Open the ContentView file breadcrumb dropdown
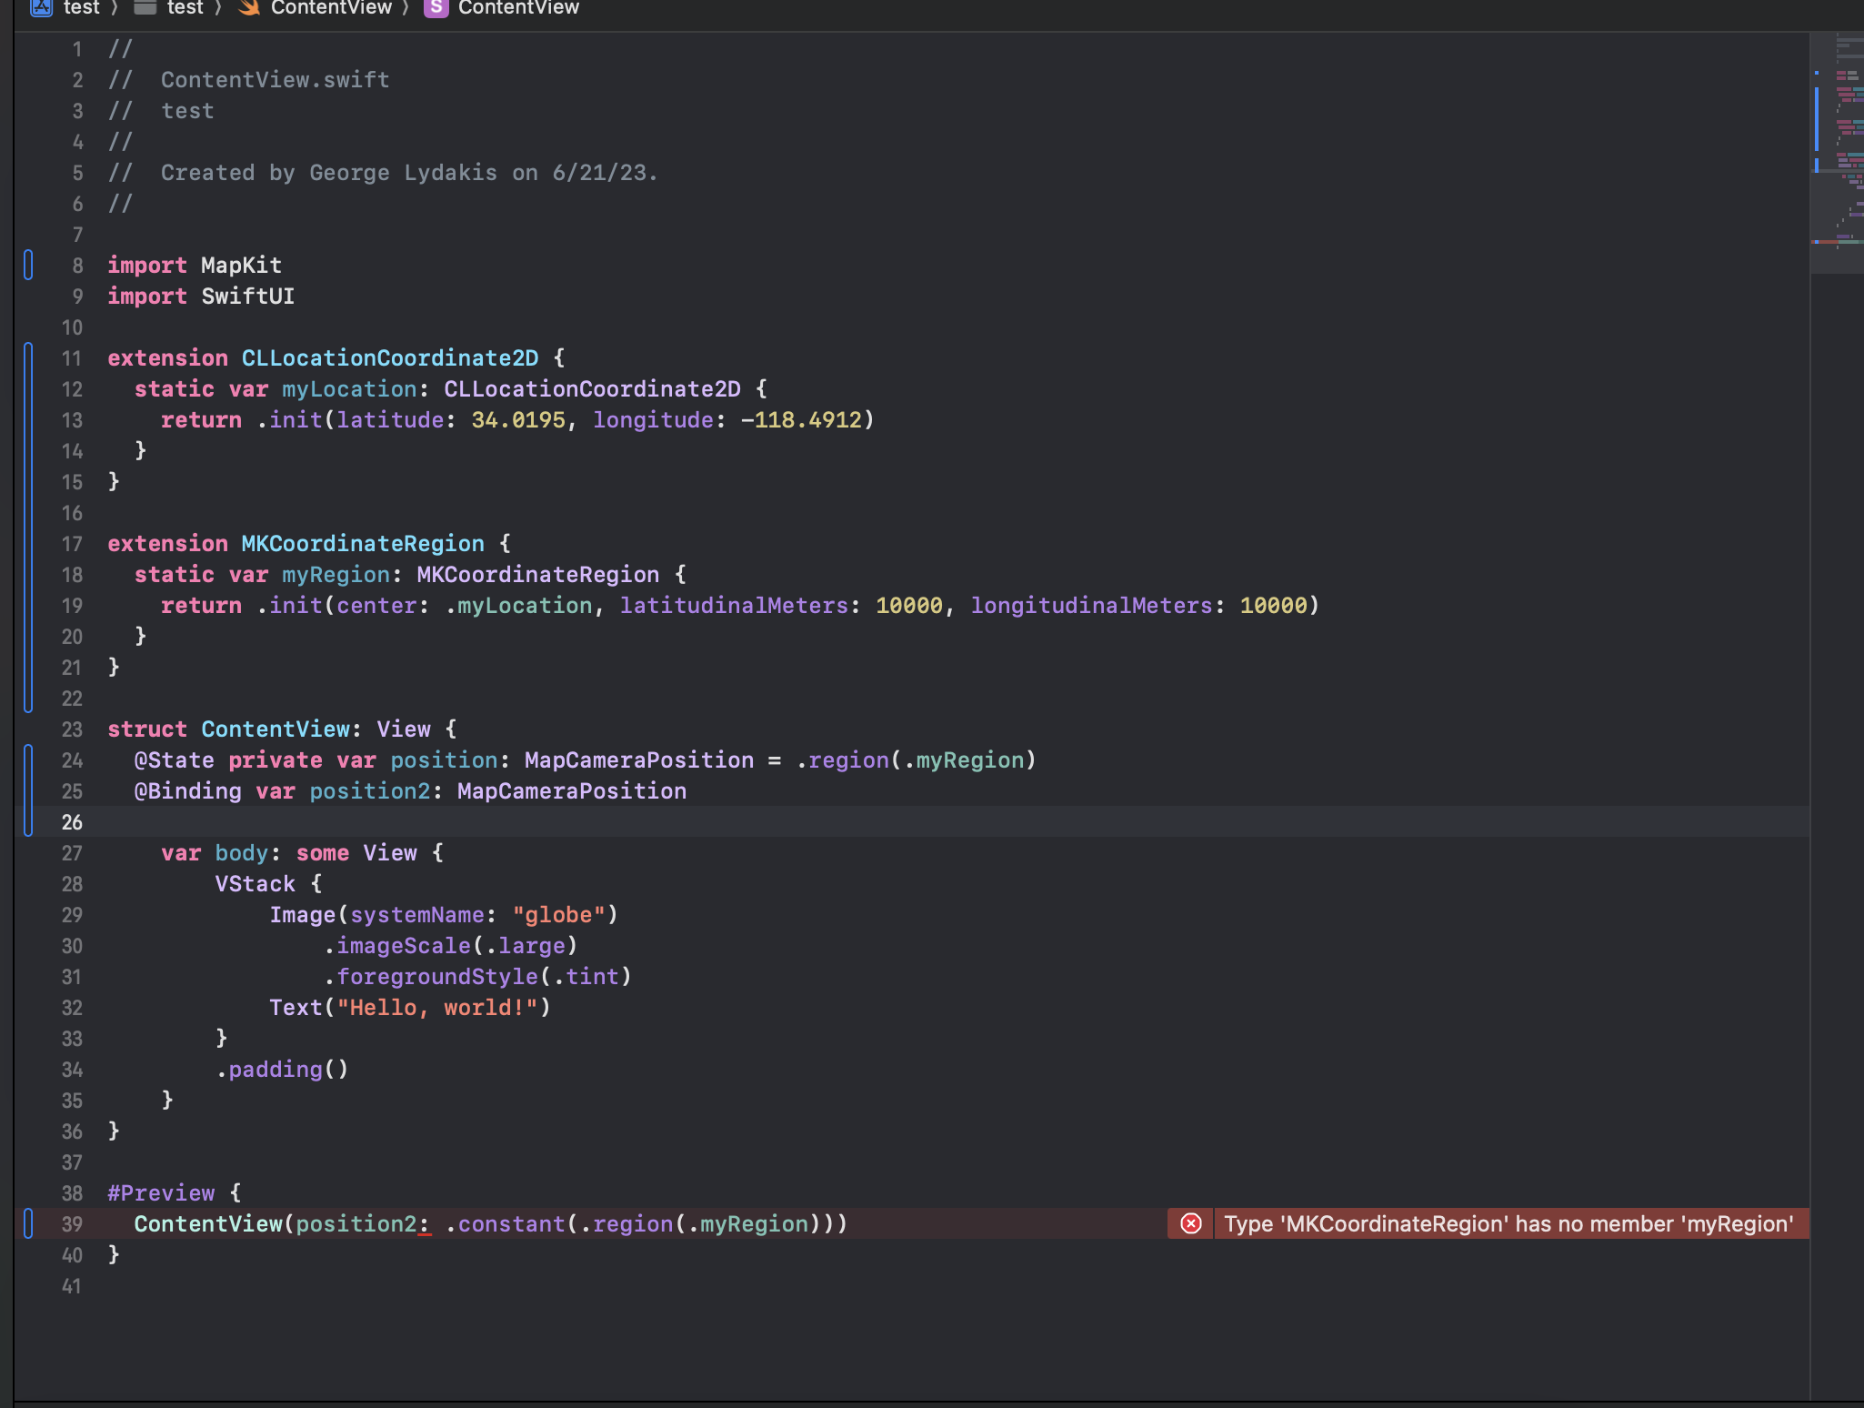This screenshot has width=1864, height=1408. pos(331,7)
